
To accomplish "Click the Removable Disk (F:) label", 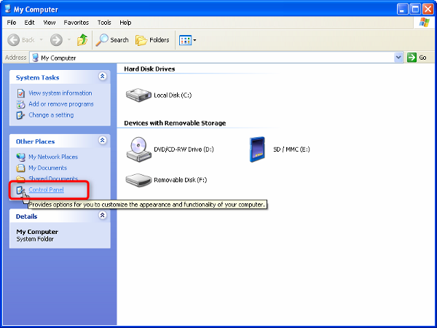I will click(181, 180).
